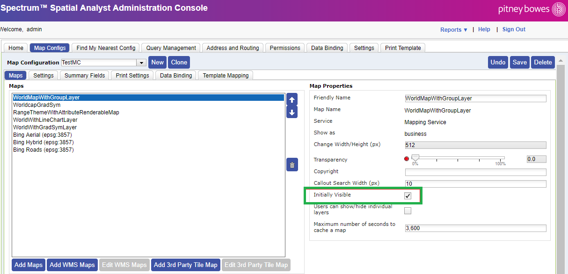The height and width of the screenshot is (274, 568).
Task: Click the Add Maps button
Action: pos(29,265)
